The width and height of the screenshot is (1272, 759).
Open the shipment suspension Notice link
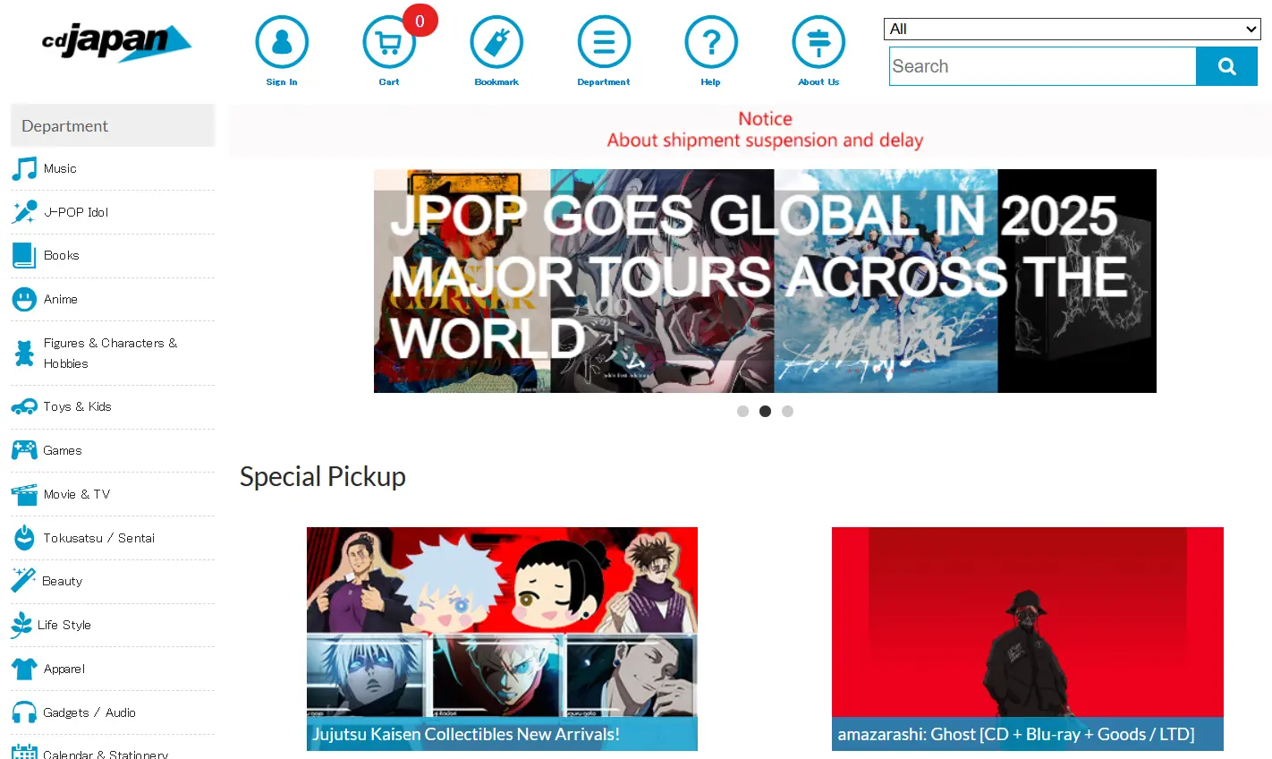765,130
